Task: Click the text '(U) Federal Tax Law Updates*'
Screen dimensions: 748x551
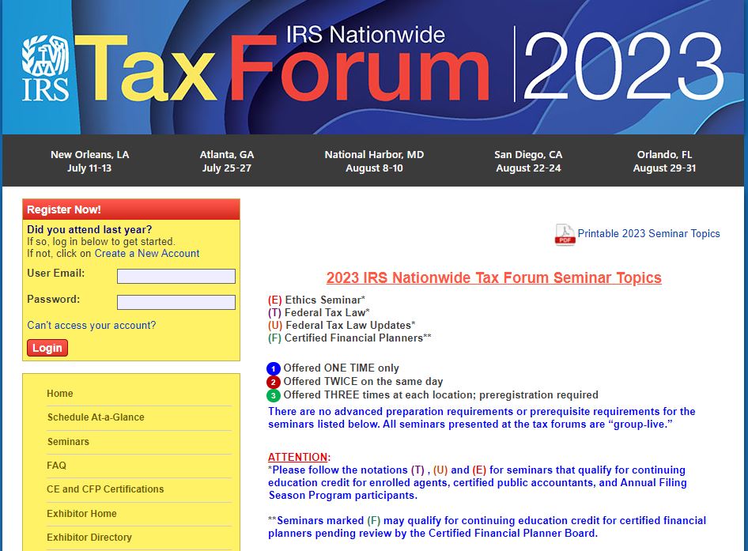Action: [342, 326]
